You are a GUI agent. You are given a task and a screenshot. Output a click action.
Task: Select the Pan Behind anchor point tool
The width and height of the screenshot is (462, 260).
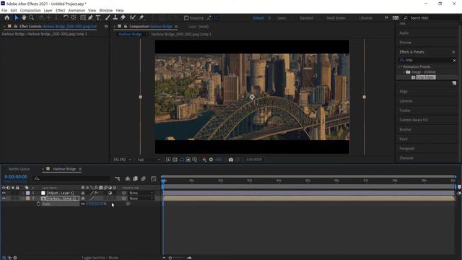pyautogui.click(x=74, y=17)
